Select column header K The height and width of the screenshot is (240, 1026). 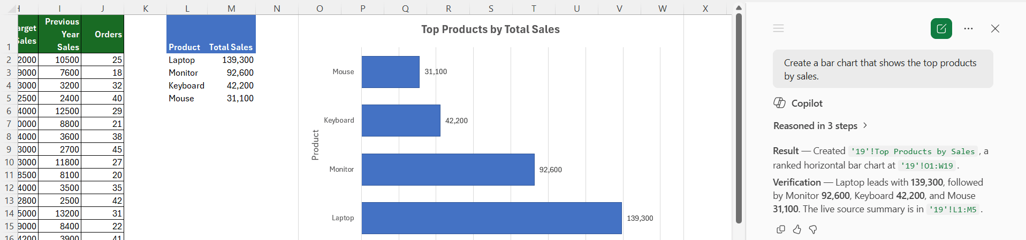pos(146,8)
